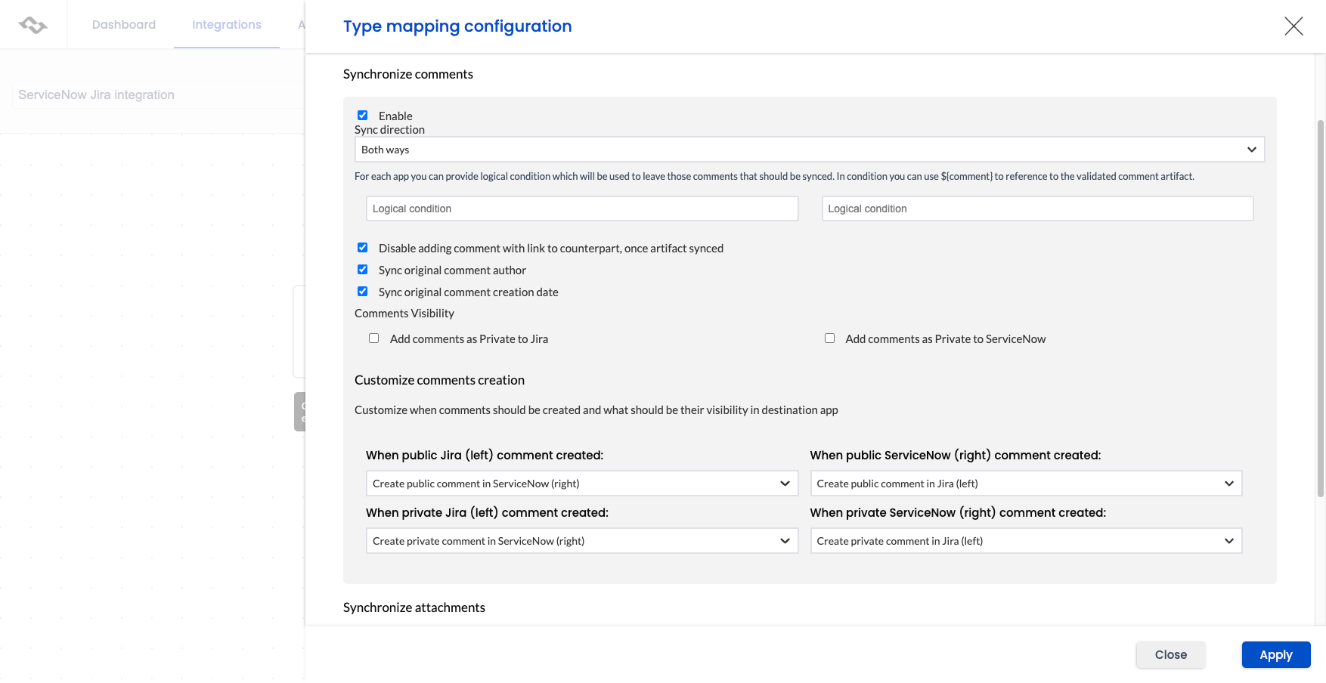Toggle Sync original comment author checkbox
Image resolution: width=1326 pixels, height=683 pixels.
[x=363, y=270]
